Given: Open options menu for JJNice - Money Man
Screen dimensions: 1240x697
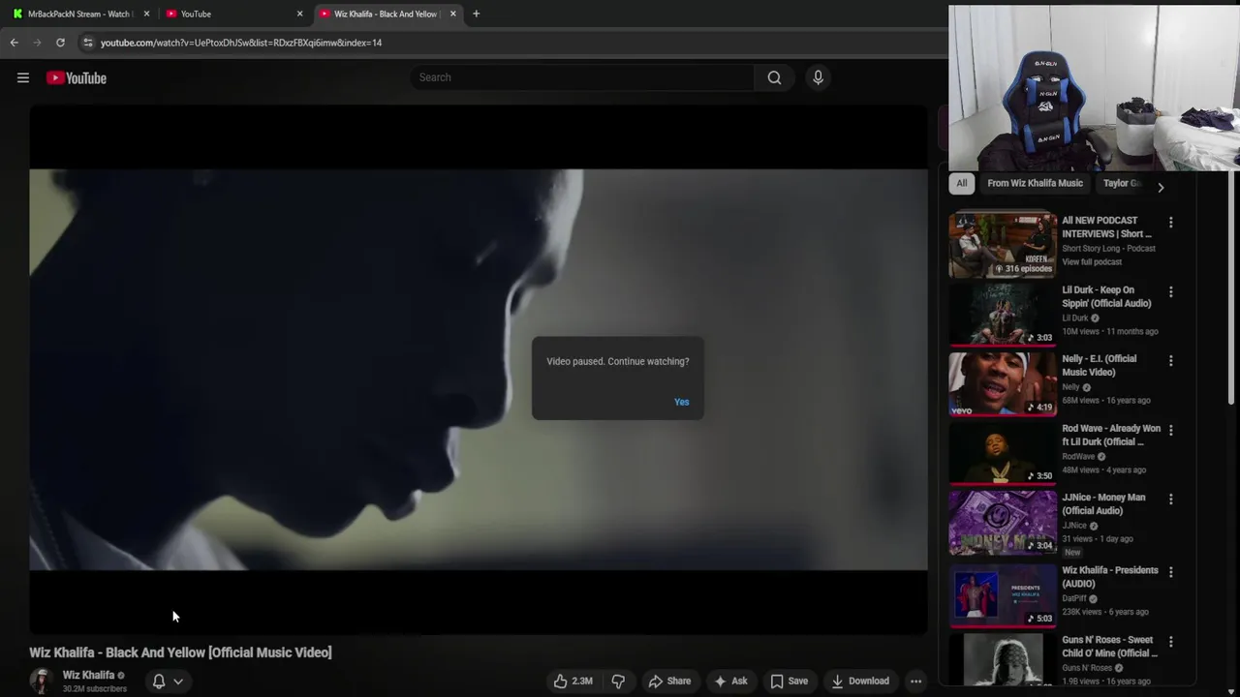Looking at the screenshot, I should pyautogui.click(x=1170, y=500).
